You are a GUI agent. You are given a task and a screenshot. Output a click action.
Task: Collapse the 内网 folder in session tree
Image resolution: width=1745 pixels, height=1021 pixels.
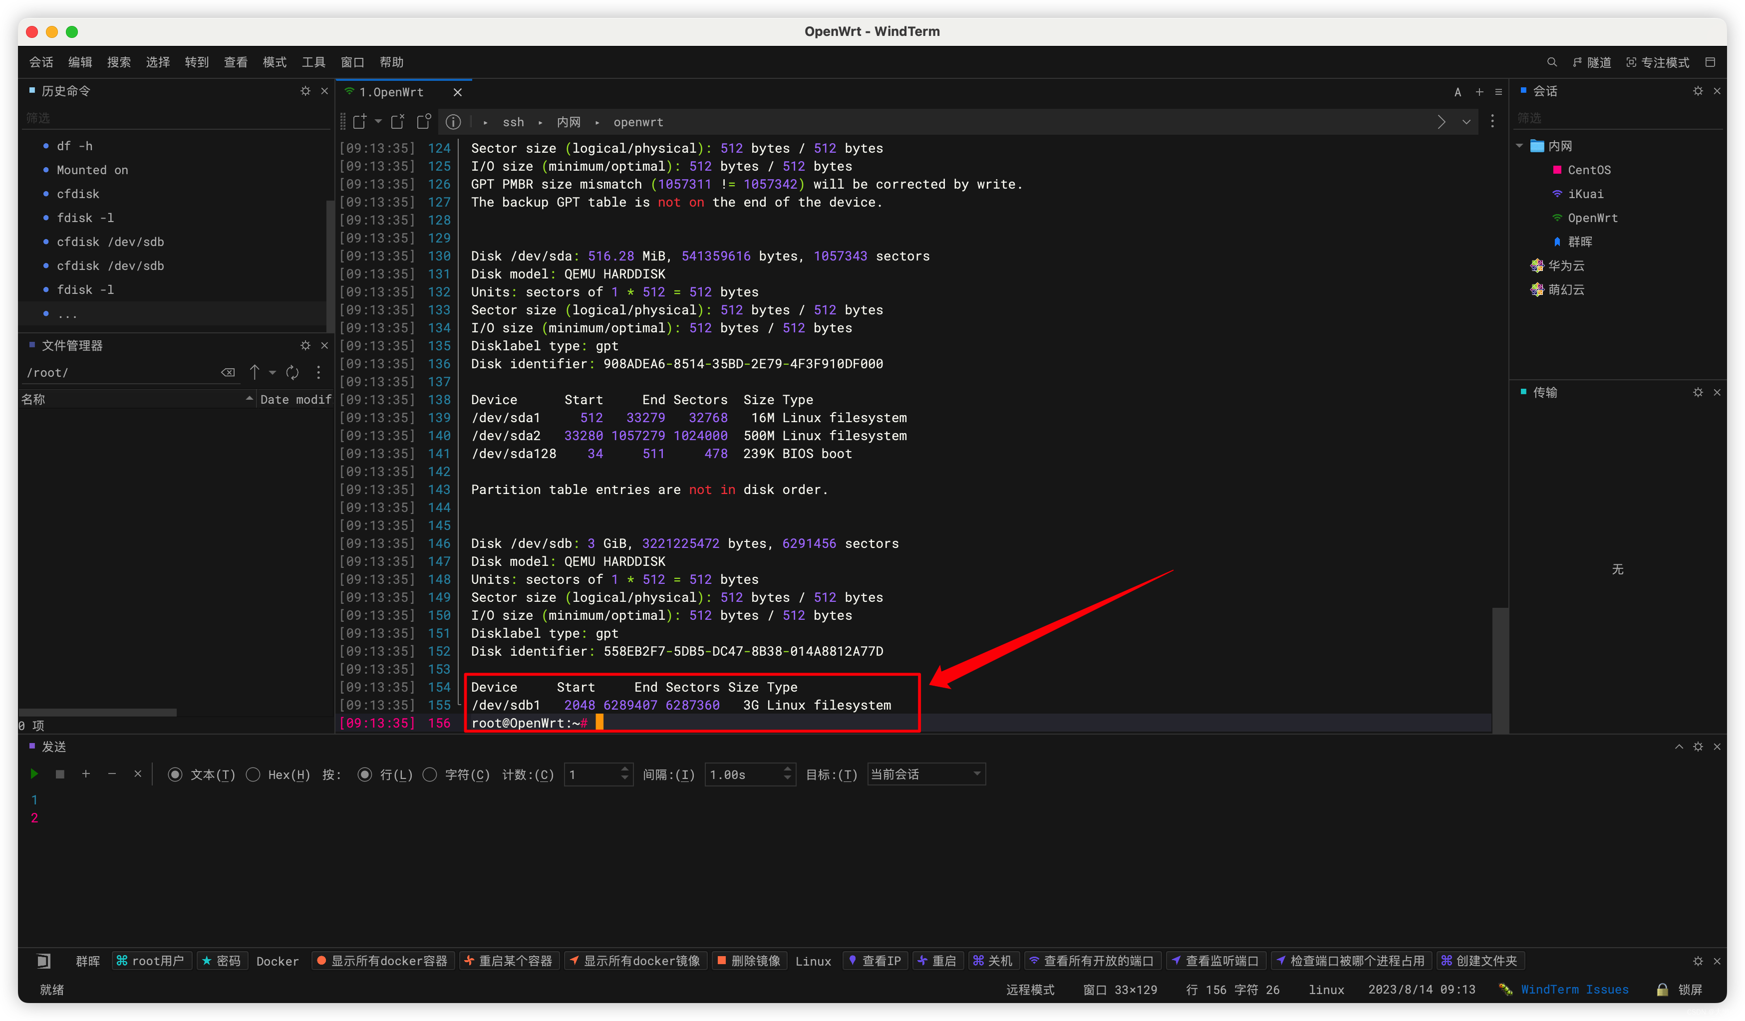tap(1519, 145)
